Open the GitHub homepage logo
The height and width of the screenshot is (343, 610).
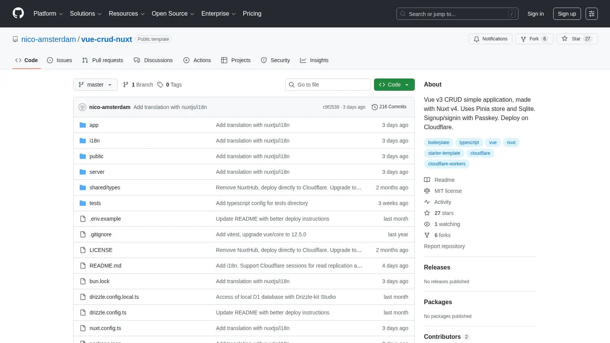[18, 13]
